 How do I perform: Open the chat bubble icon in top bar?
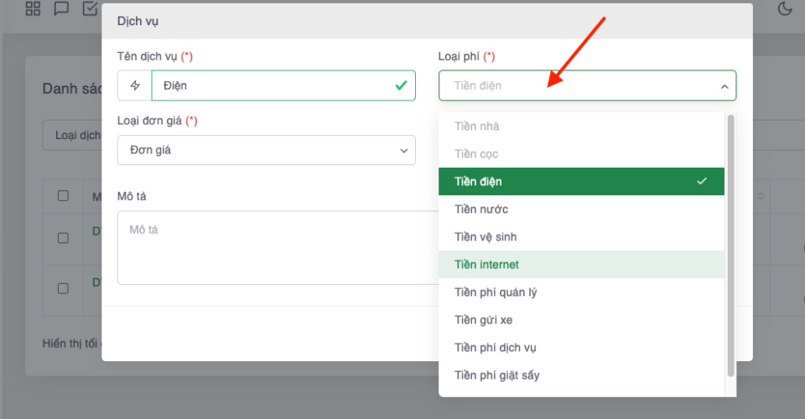pos(61,9)
